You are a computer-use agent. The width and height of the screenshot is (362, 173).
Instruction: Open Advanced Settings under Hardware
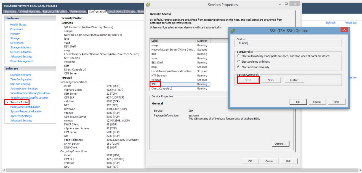[x=21, y=56]
